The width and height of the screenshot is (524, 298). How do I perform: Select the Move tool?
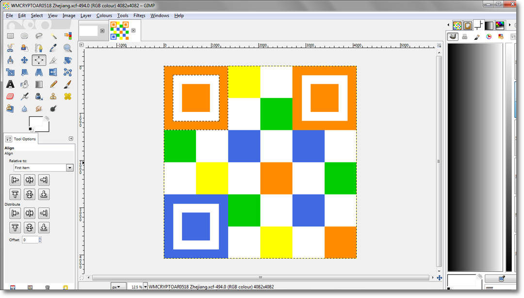pyautogui.click(x=24, y=60)
